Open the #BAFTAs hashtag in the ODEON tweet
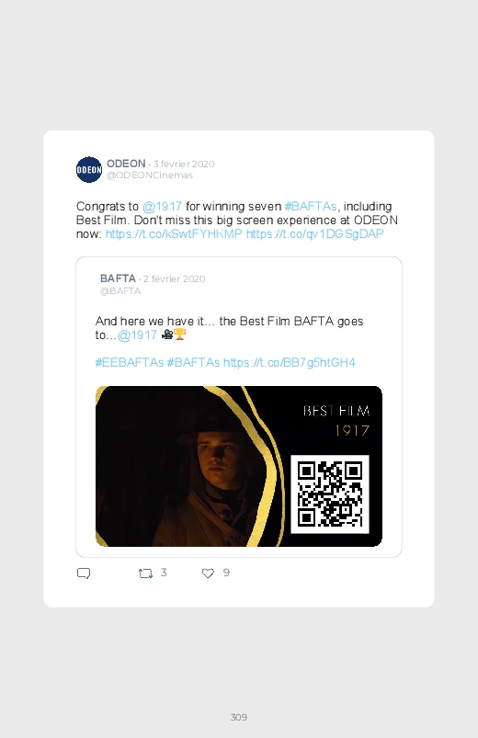The height and width of the screenshot is (738, 478). point(311,206)
